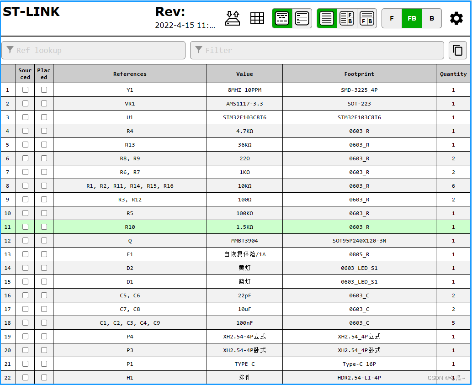This screenshot has width=472, height=385.
Task: Check Sourced for the STM32F103C8T6 row
Action: tap(25, 117)
